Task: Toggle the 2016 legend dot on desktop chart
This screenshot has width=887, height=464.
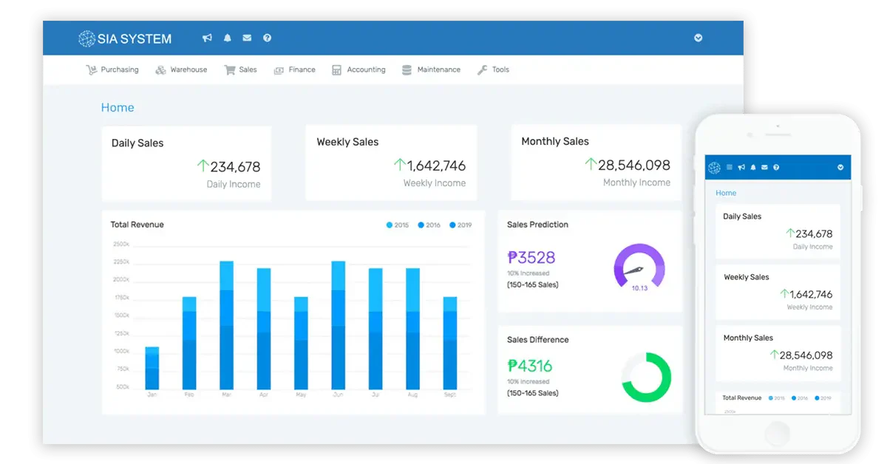Action: [x=421, y=225]
